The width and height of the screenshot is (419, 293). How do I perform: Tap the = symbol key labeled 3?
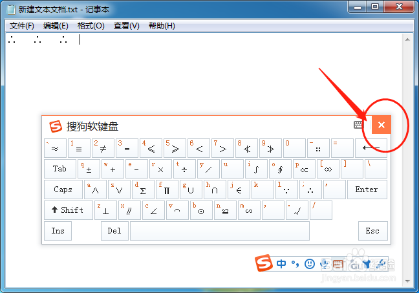point(127,148)
